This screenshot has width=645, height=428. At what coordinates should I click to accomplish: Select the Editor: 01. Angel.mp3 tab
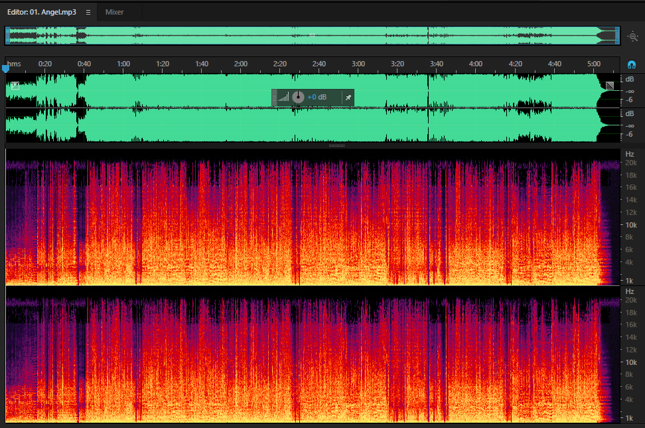[x=42, y=13]
